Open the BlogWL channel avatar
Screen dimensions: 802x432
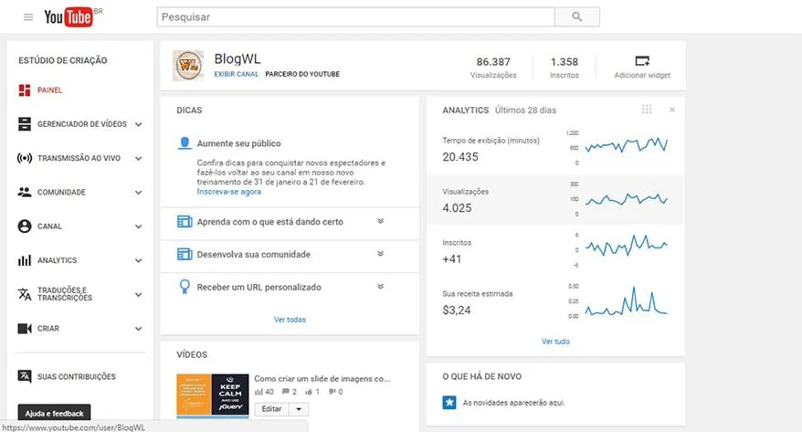coord(188,66)
